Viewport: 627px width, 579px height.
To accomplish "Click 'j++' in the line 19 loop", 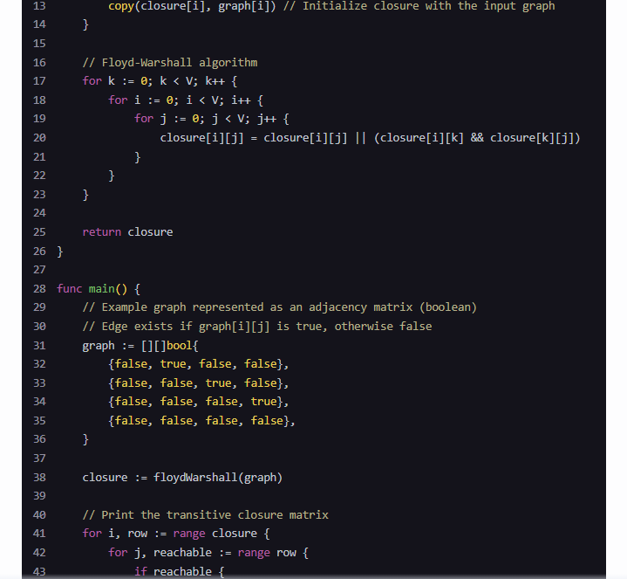I will [267, 119].
